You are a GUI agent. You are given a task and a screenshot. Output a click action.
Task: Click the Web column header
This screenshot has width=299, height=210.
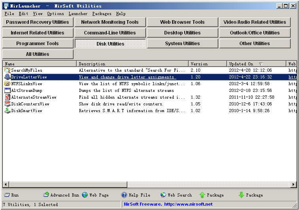(291, 64)
